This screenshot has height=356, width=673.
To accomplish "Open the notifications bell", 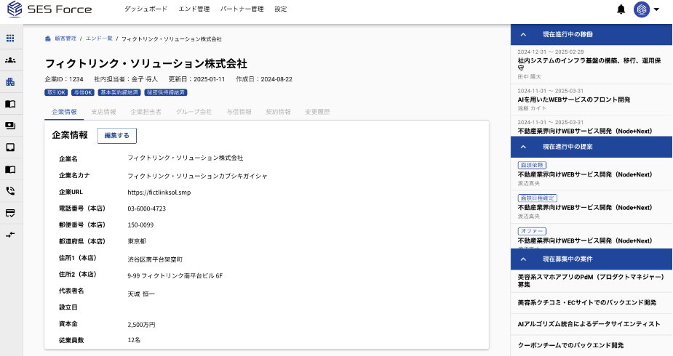I will (621, 9).
